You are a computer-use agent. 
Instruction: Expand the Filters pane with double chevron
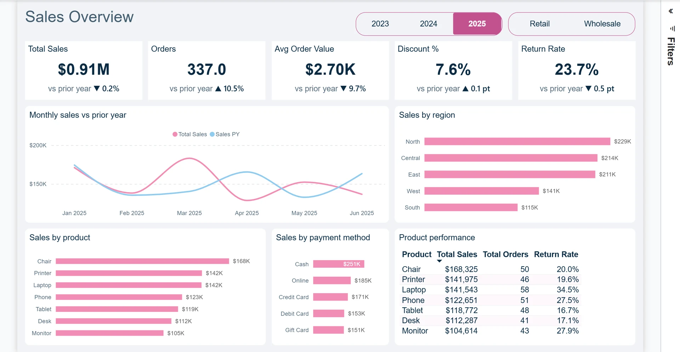670,11
